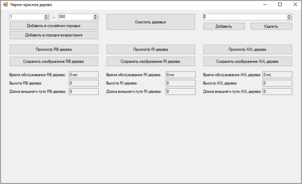Select the Высота AVL дерева value field
This screenshot has height=184, width=302.
click(x=277, y=83)
